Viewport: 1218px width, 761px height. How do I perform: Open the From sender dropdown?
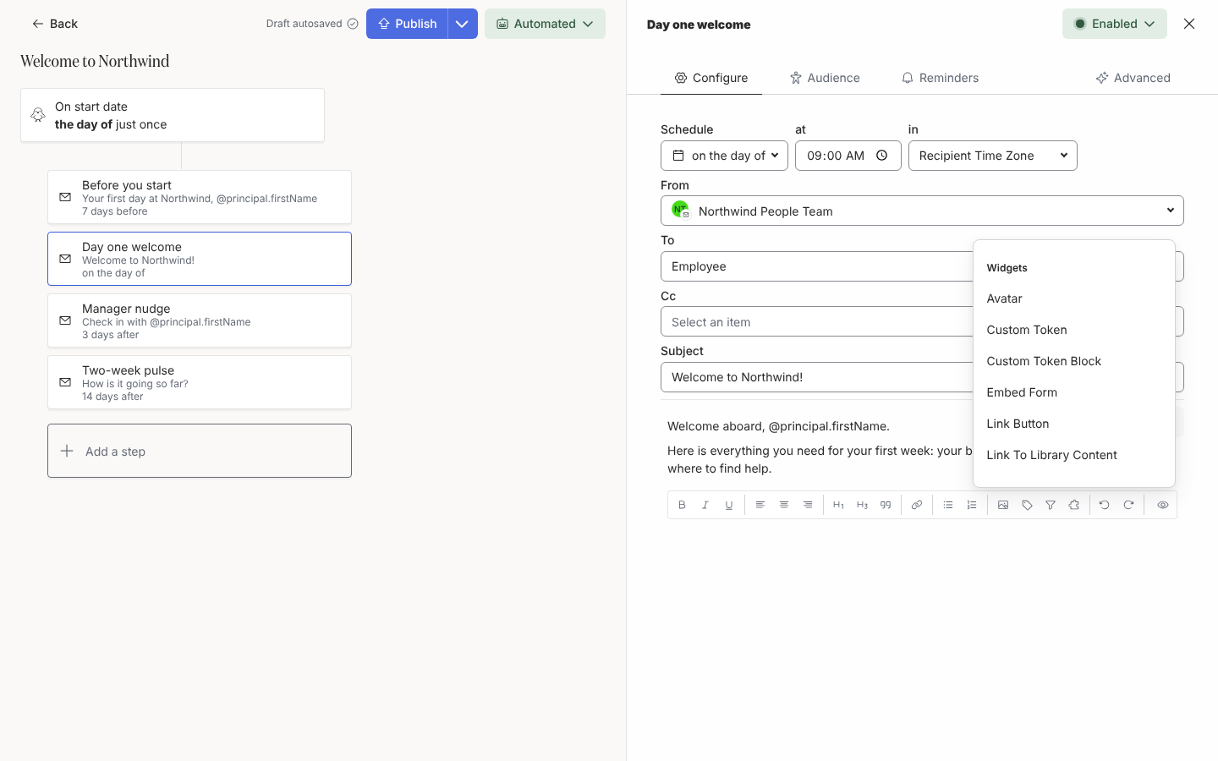coord(922,211)
